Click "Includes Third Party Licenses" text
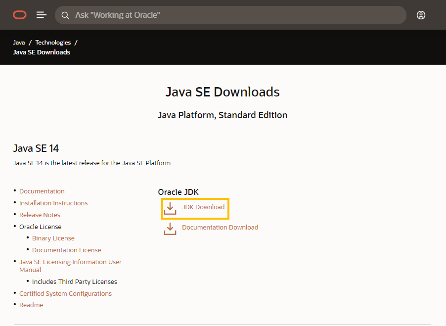This screenshot has width=446, height=326. 75,281
